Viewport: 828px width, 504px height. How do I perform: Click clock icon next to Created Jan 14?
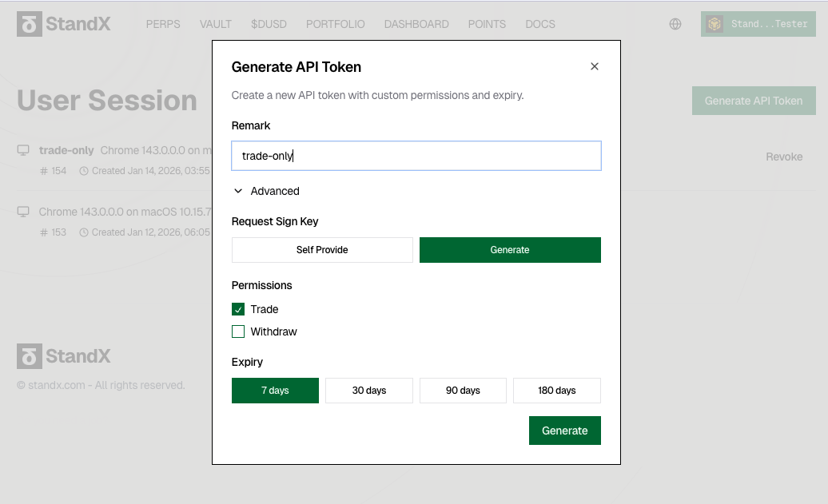84,171
